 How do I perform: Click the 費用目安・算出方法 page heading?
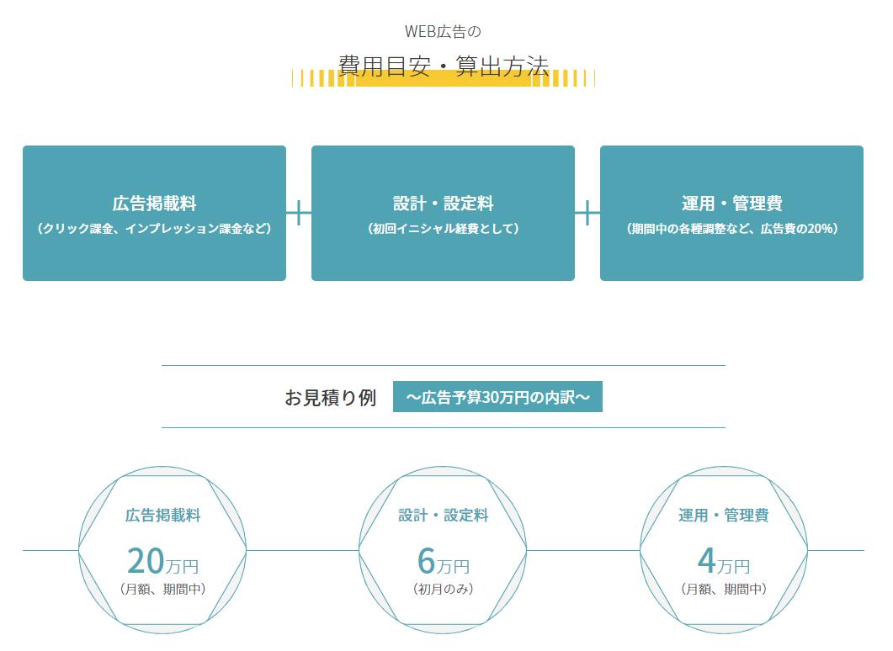(443, 66)
